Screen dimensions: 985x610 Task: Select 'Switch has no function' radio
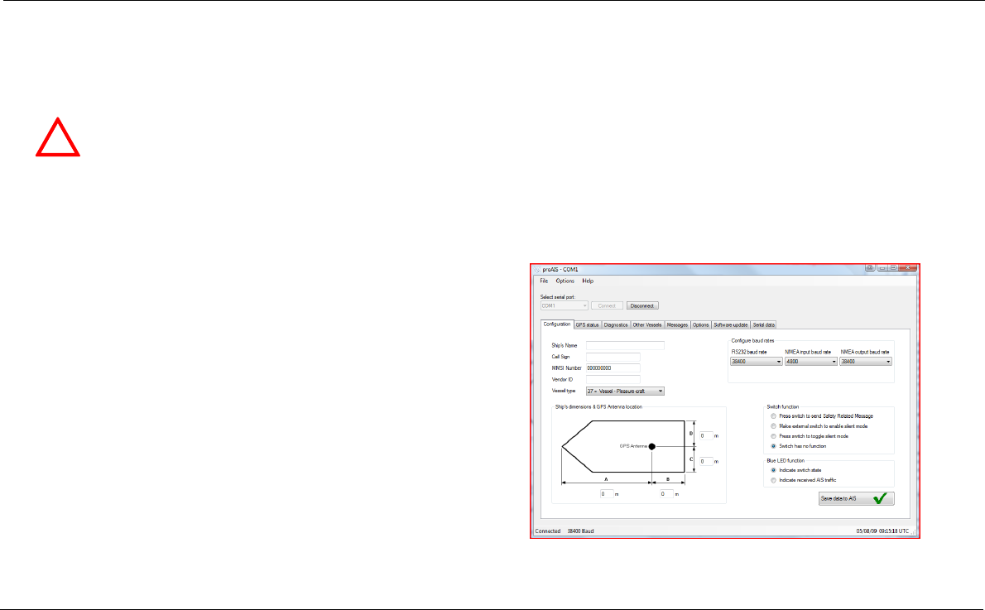point(773,446)
